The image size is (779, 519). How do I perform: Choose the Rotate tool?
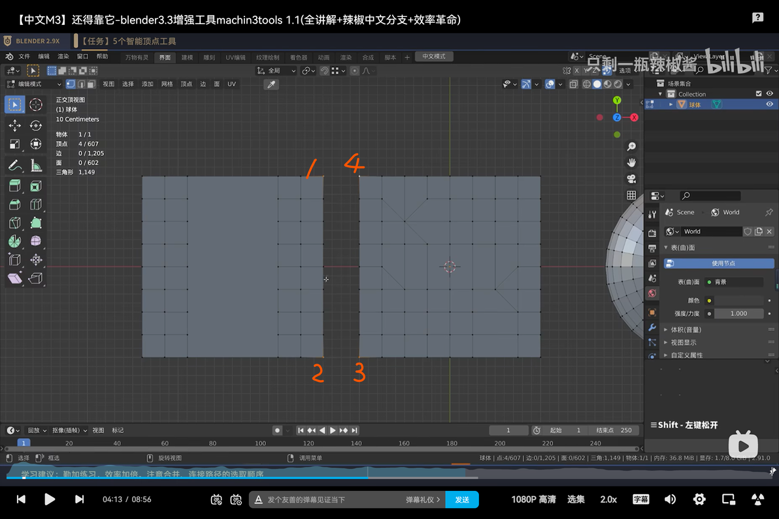(36, 125)
